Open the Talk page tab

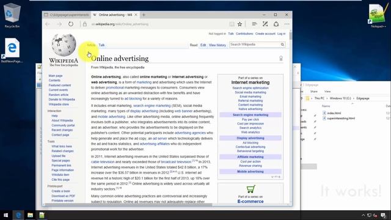(101, 45)
